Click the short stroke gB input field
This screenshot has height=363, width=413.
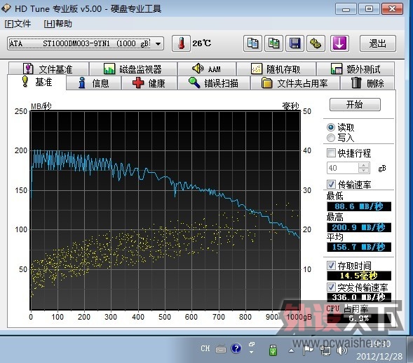[343, 168]
